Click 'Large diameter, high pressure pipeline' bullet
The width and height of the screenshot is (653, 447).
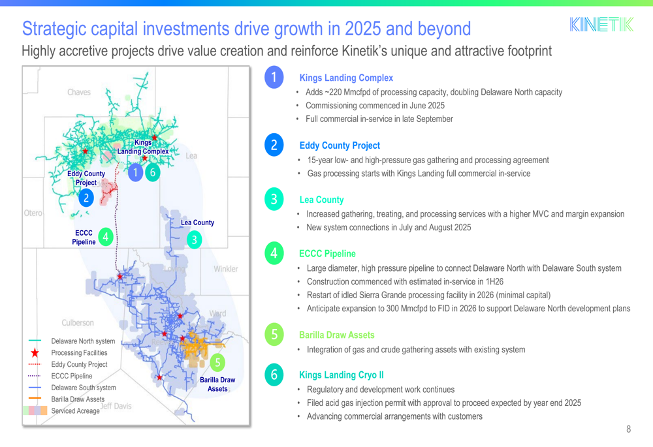coord(464,268)
